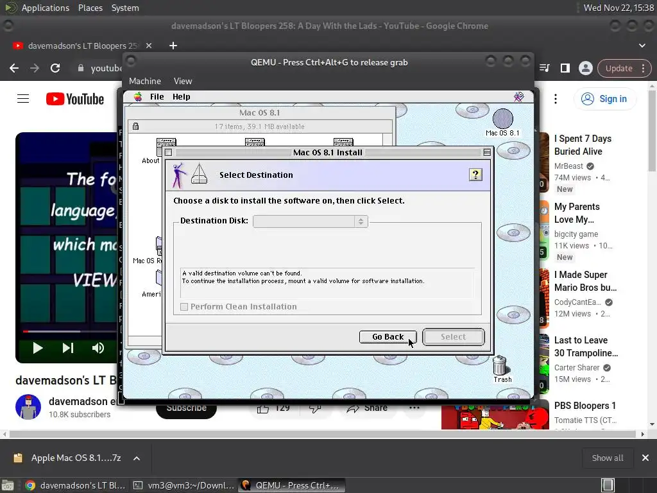Open the Destination Disk popup menu

[311, 221]
